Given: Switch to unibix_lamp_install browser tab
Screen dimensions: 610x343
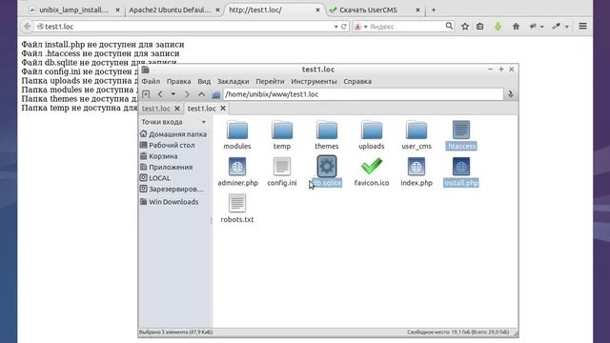Looking at the screenshot, I should tap(74, 10).
